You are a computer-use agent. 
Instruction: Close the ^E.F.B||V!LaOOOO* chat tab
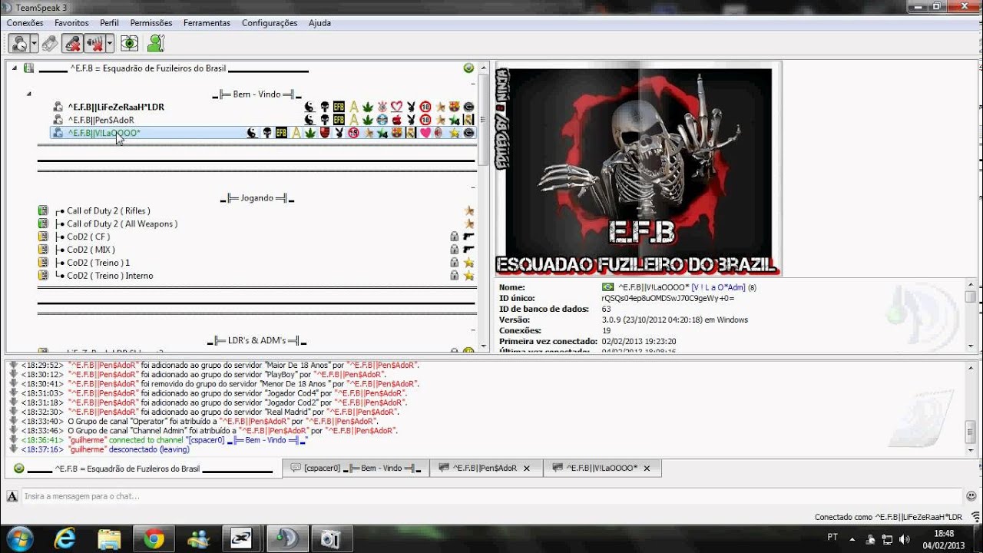click(647, 469)
